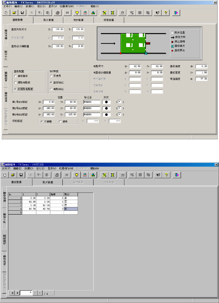Click shape dot button for 第1号BOC标记
Image resolution: width=219 pixels, height=303 pixels.
[x=107, y=102]
